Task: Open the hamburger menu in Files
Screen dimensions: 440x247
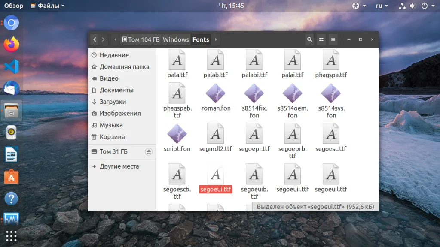Action: 333,39
